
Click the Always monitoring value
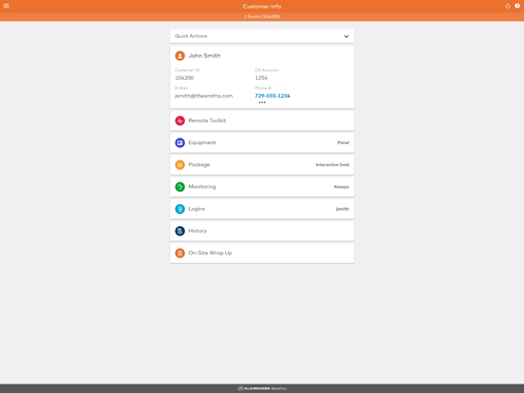(341, 187)
